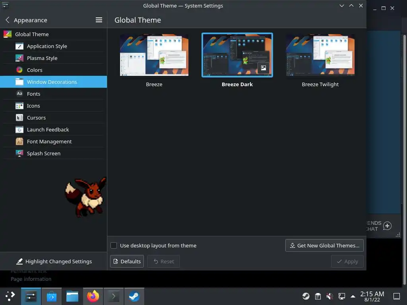Go back using the Appearance back arrow

point(8,20)
